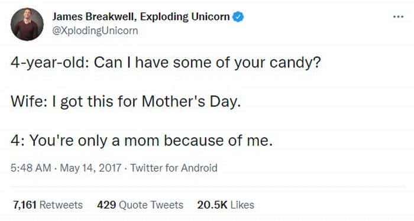View the 20.5K Likes list
414x221 pixels.
click(x=226, y=205)
